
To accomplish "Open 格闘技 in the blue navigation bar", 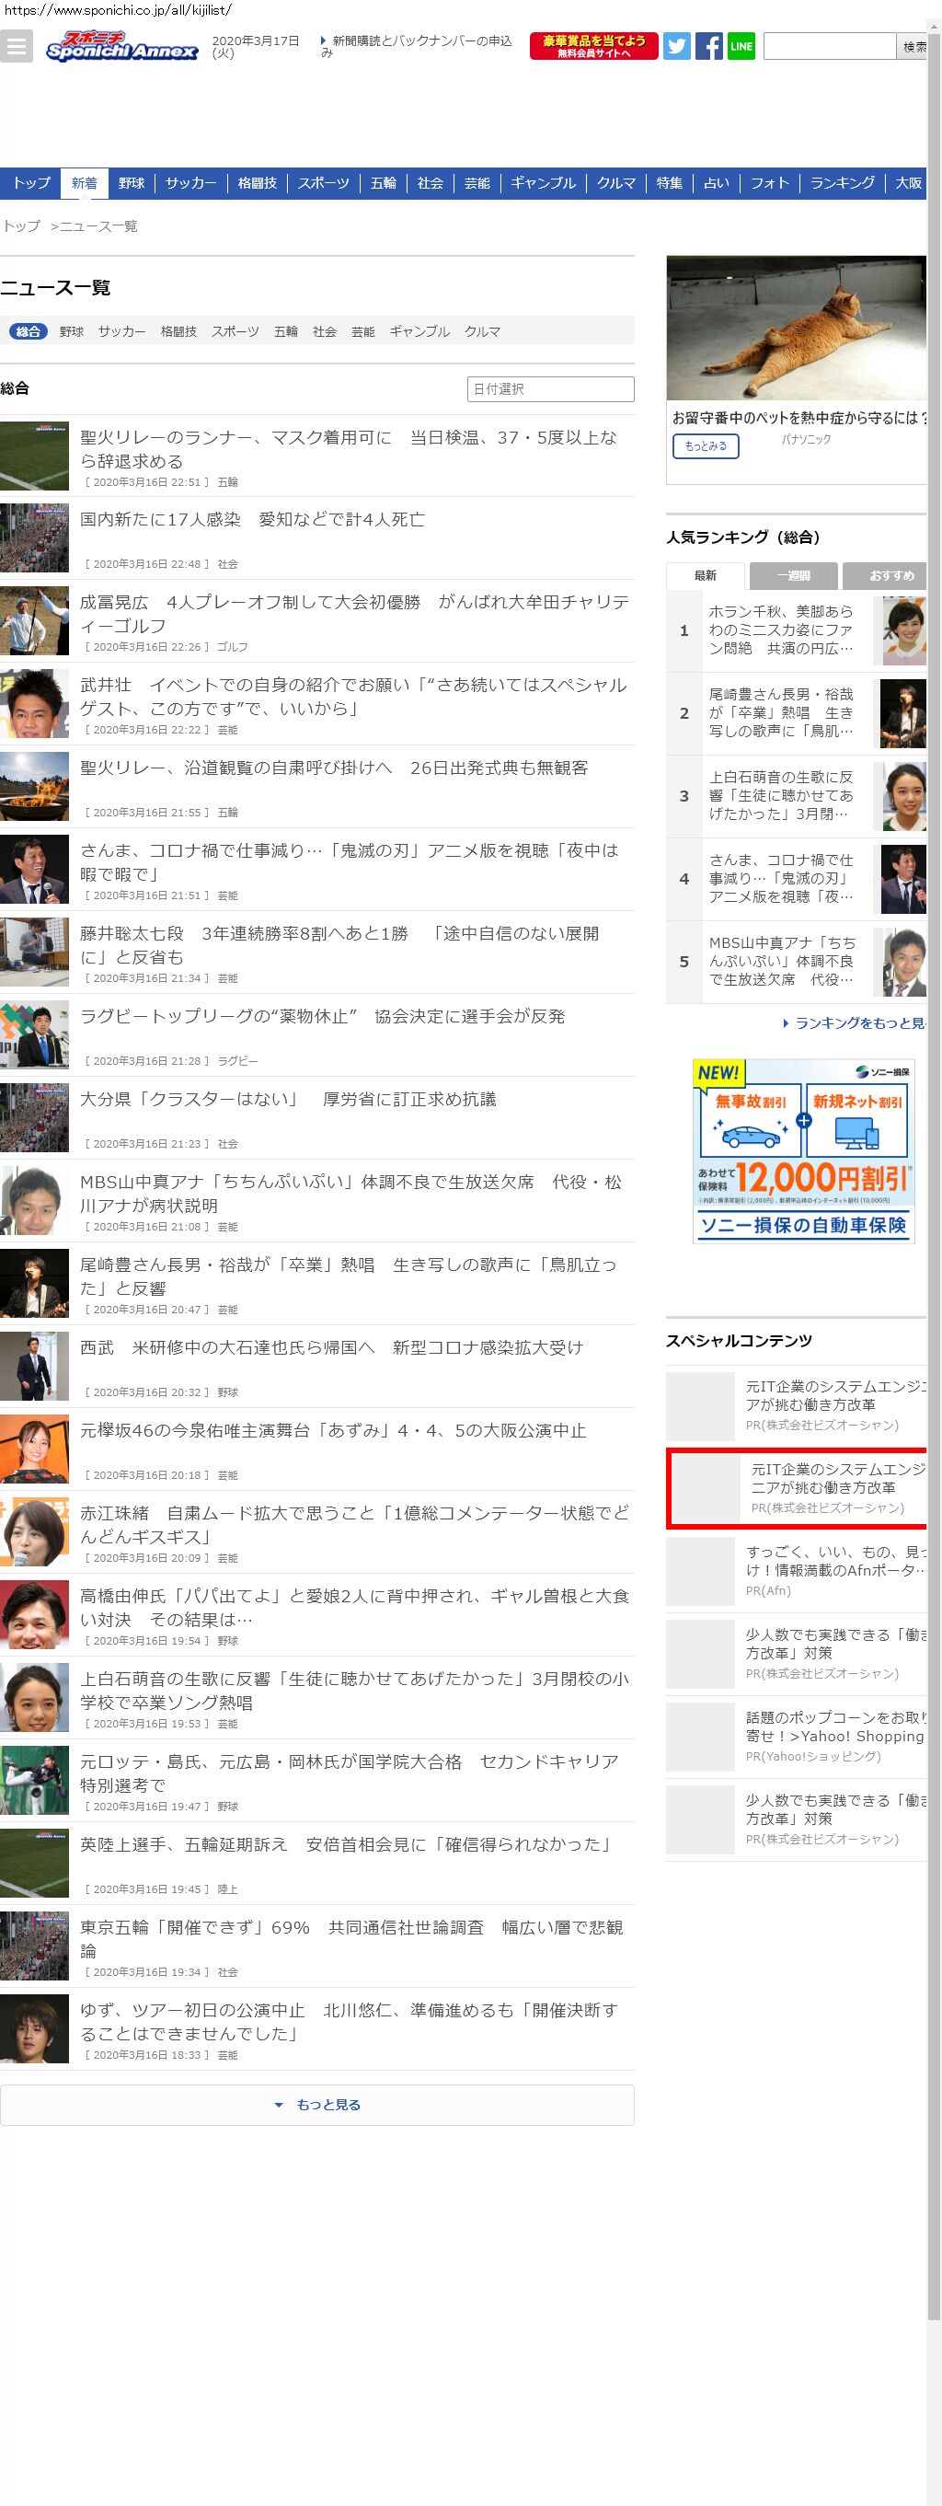I will pos(258,183).
